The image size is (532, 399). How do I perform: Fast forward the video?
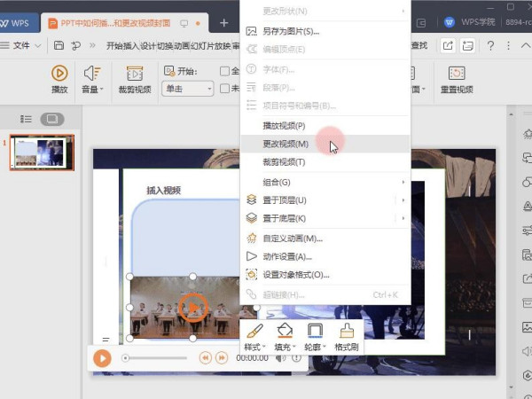click(x=222, y=357)
